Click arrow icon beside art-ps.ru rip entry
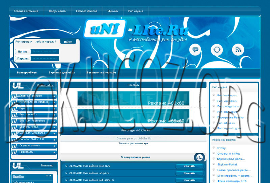 [66, 173]
